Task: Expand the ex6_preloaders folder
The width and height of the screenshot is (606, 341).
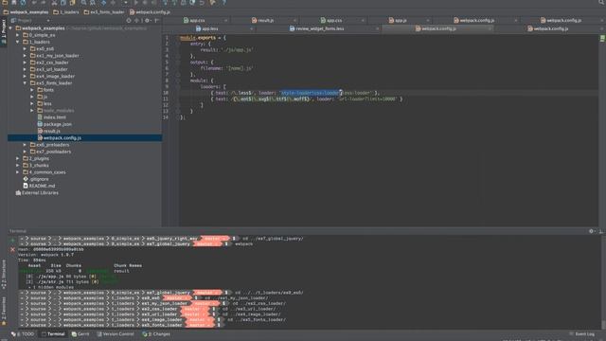Action: coord(26,145)
